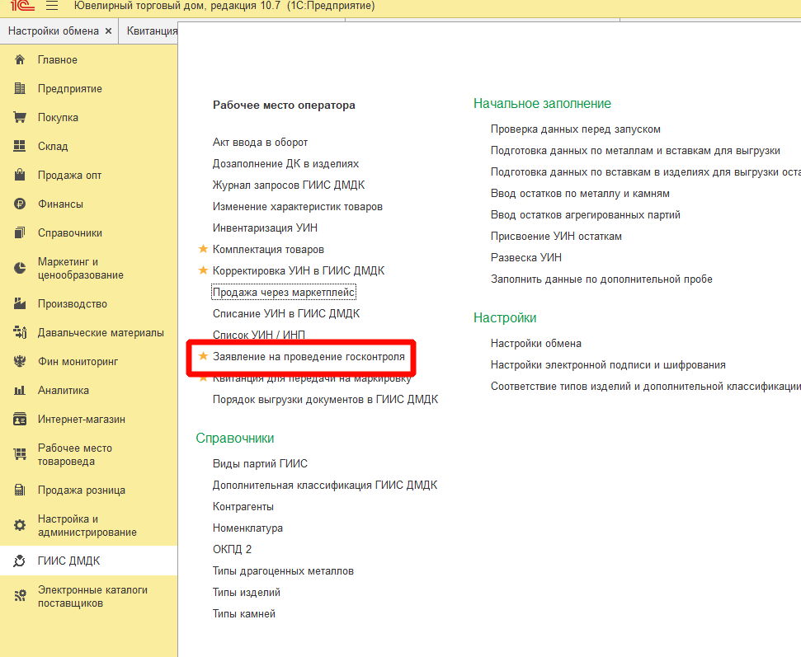Open the Главное section
The image size is (801, 657).
pos(58,59)
